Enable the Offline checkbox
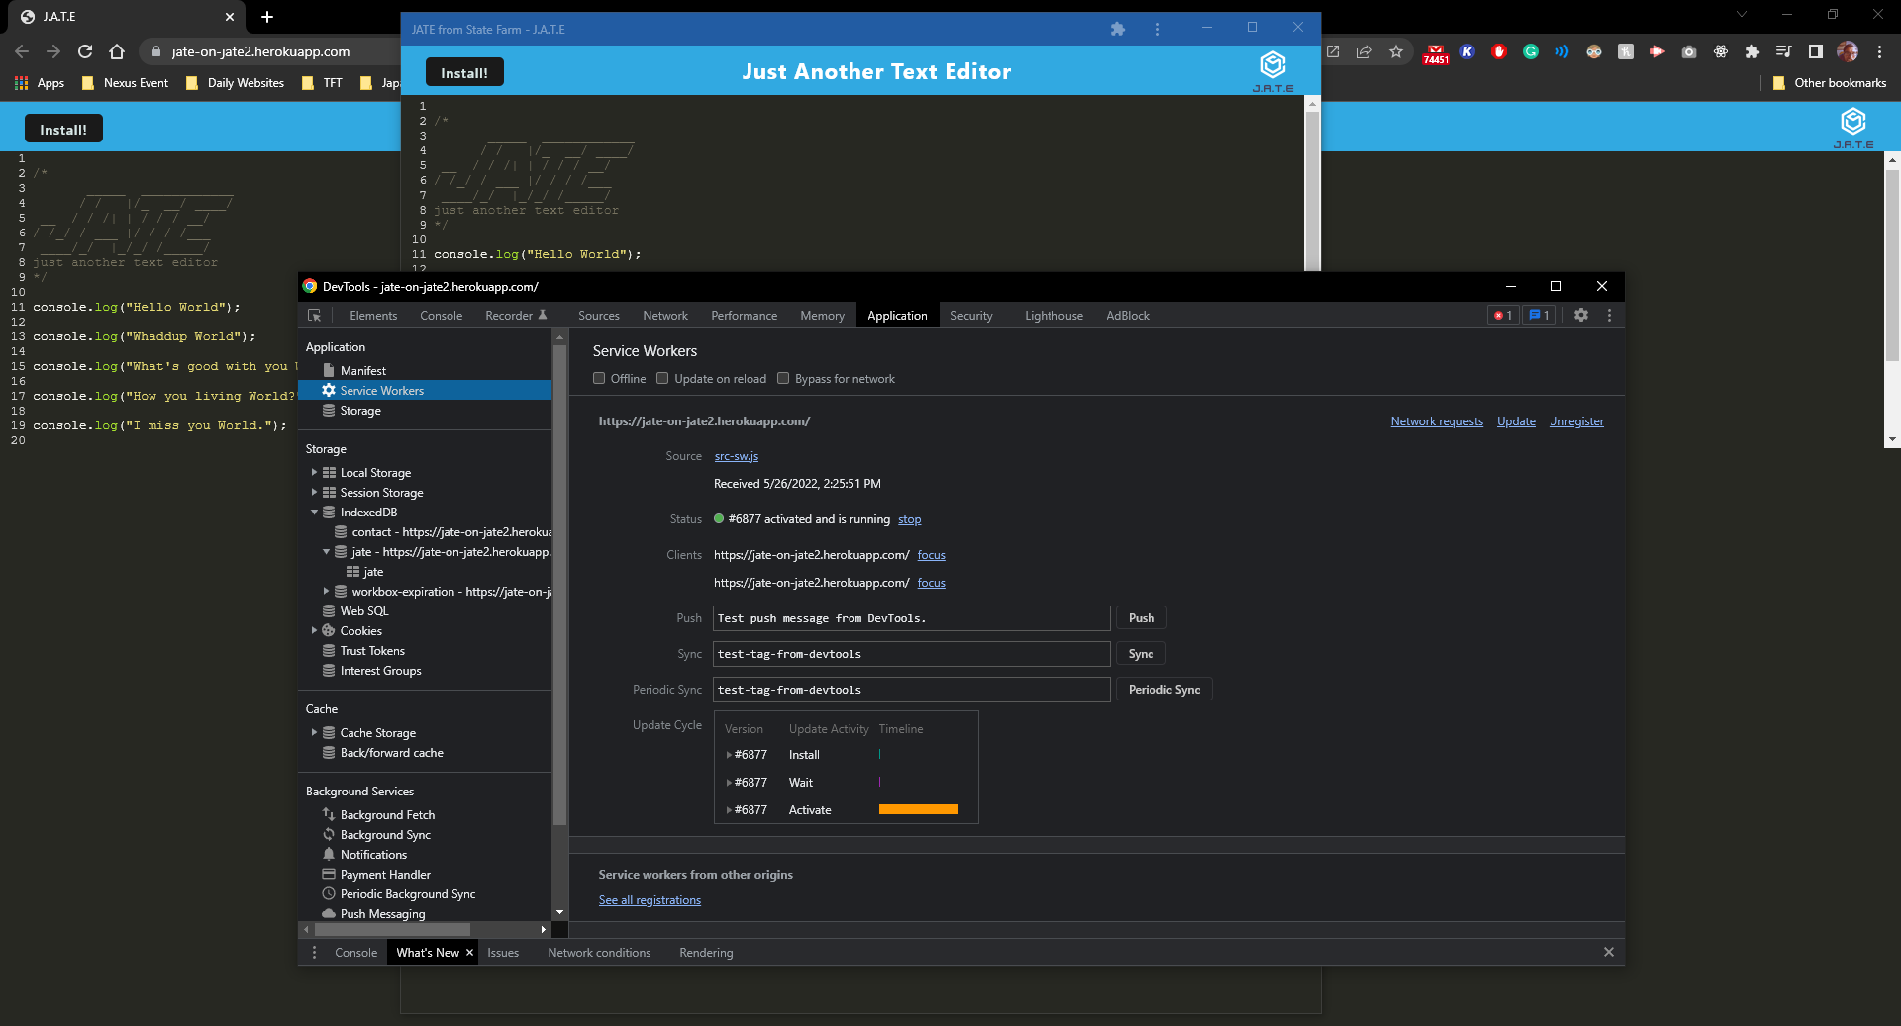This screenshot has height=1026, width=1901. pyautogui.click(x=599, y=378)
